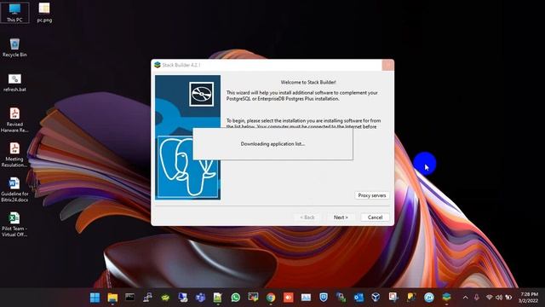Show hidden system tray icons
The height and width of the screenshot is (307, 545).
[x=466, y=298]
